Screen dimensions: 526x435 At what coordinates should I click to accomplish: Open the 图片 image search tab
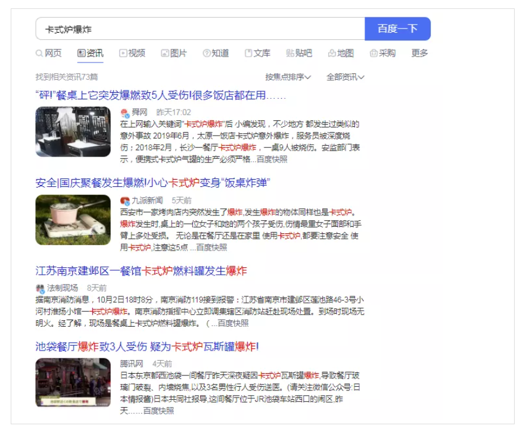click(x=174, y=54)
